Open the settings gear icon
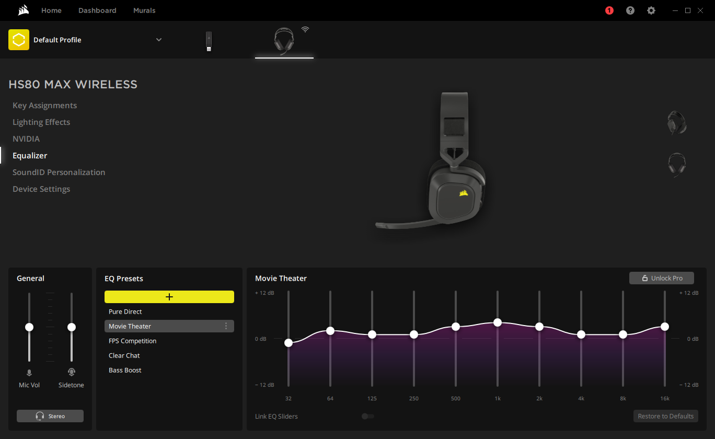This screenshot has height=439, width=715. (651, 10)
